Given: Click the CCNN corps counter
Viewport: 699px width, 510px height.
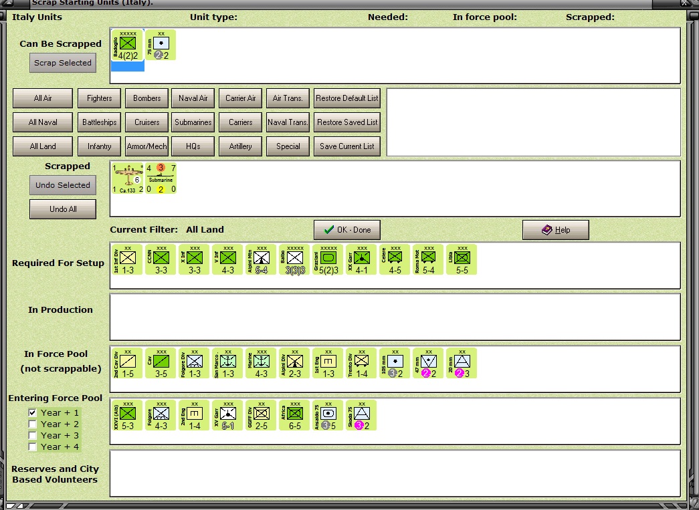Looking at the screenshot, I should (x=161, y=259).
